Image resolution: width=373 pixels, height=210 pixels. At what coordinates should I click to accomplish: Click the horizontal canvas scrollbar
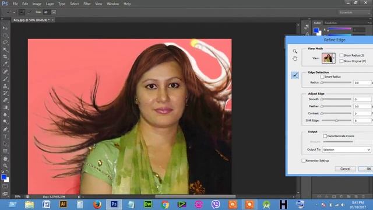click(x=195, y=197)
